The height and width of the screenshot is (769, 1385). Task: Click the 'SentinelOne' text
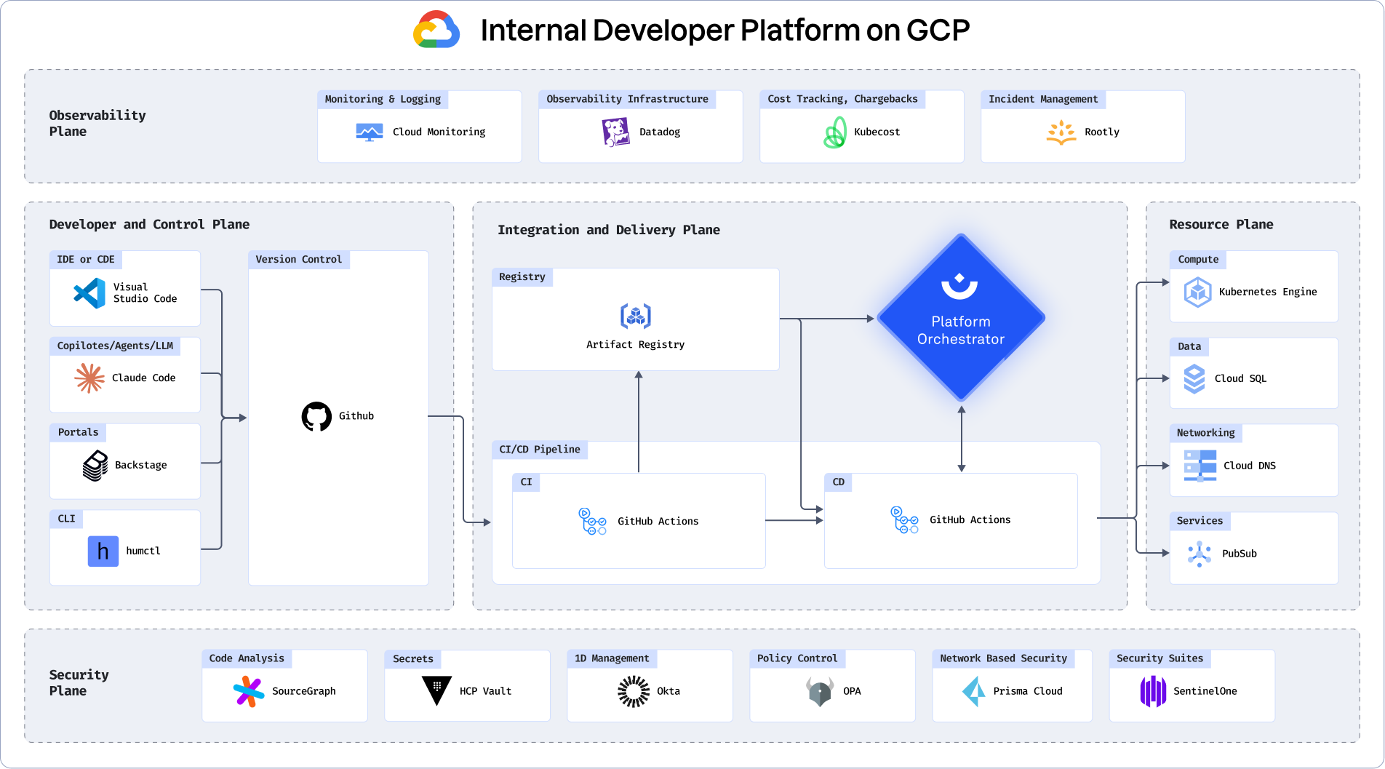1205,691
